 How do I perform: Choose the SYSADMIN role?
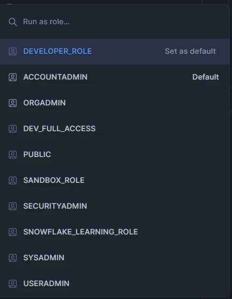pyautogui.click(x=115, y=258)
